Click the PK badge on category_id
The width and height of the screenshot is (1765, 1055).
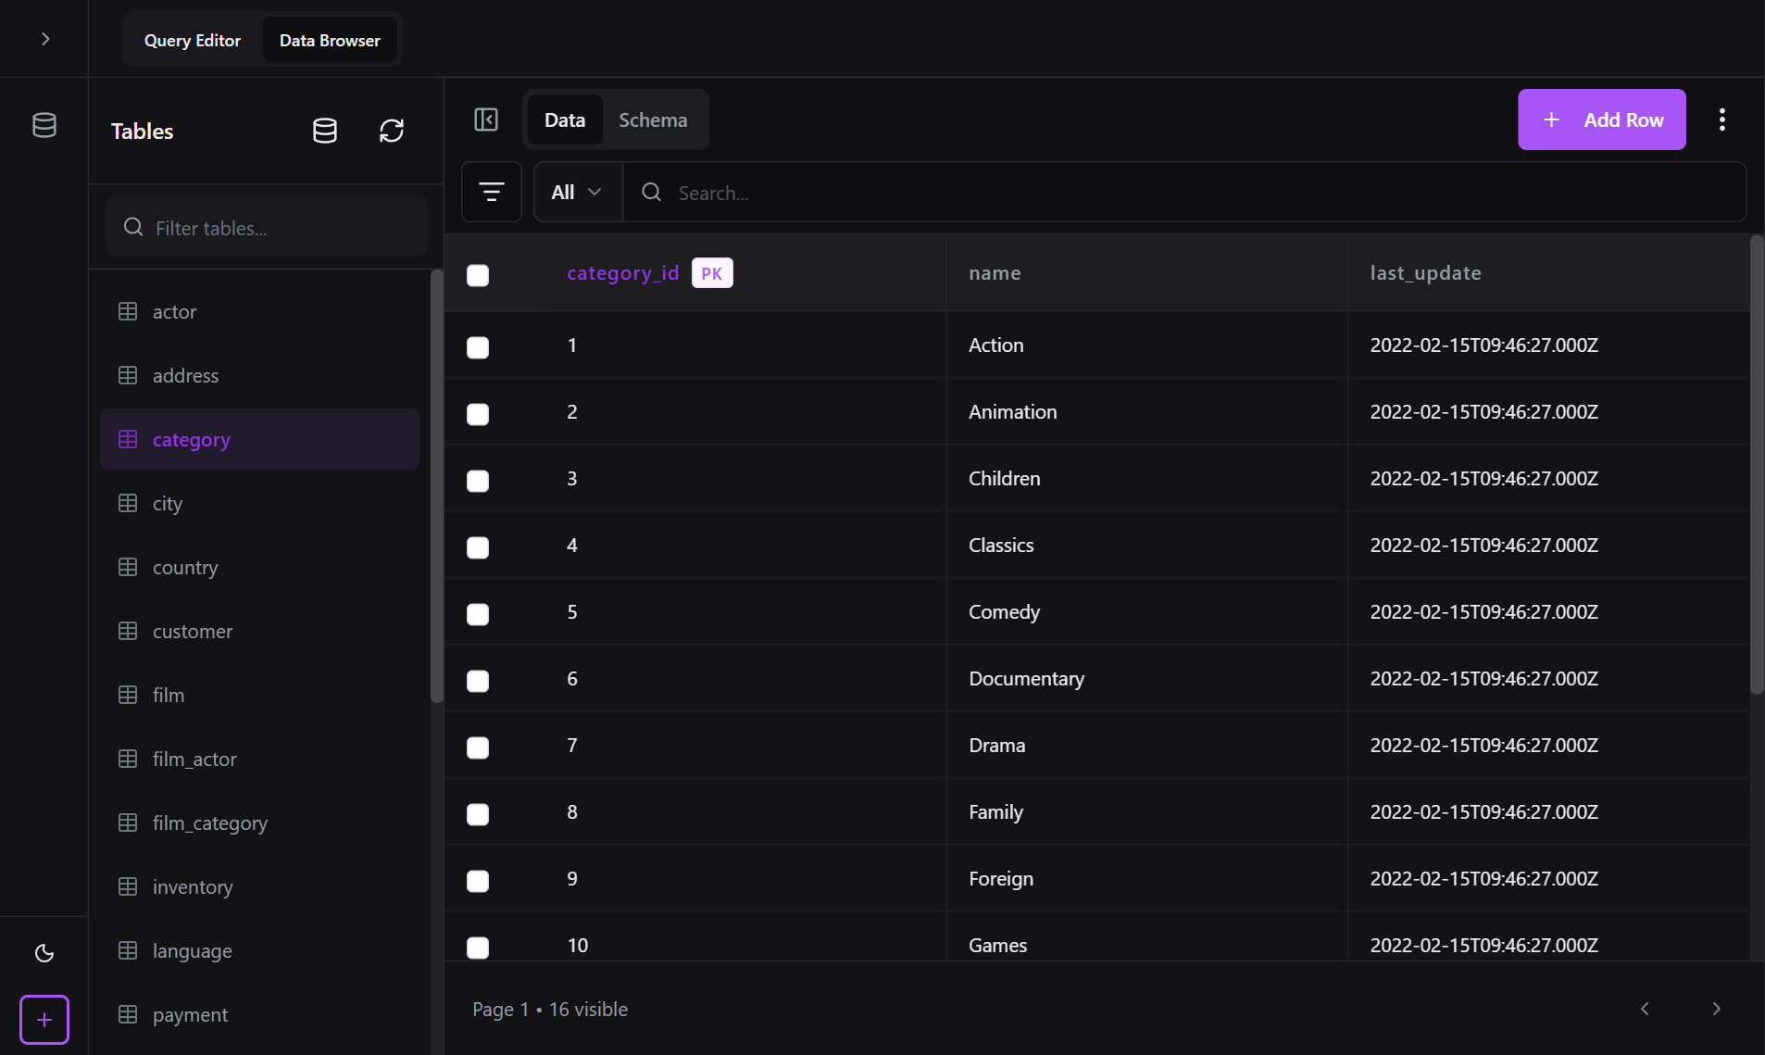(712, 273)
